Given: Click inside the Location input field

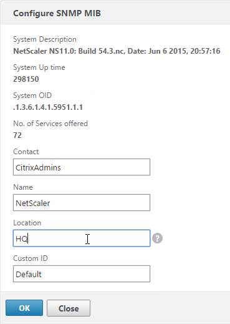Looking at the screenshot, I should [82, 238].
